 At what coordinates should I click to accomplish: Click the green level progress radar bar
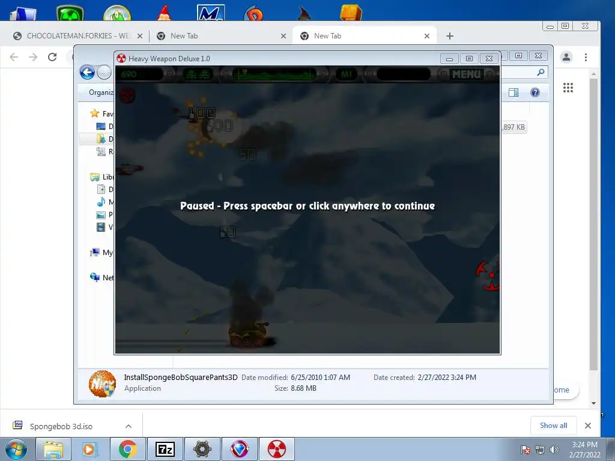[274, 74]
